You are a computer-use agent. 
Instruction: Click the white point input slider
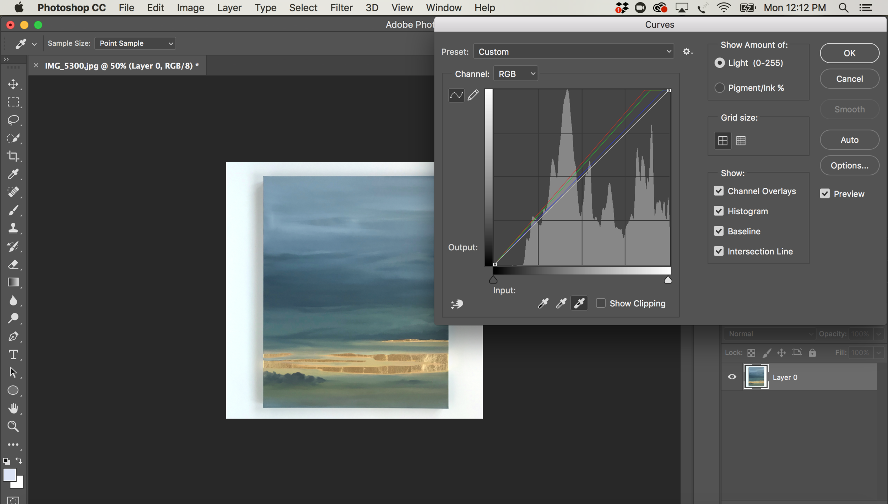tap(668, 280)
